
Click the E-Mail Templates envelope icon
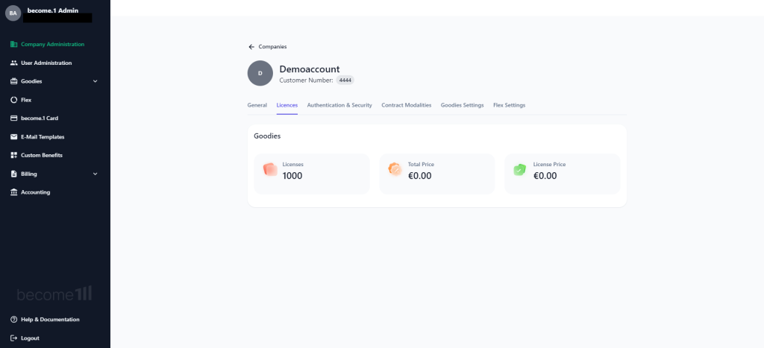click(13, 137)
